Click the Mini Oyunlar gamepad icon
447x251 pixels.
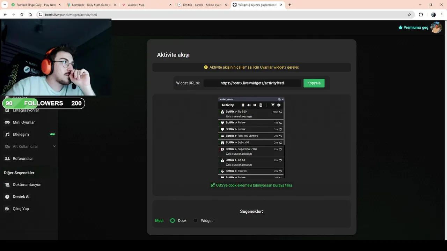point(7,122)
